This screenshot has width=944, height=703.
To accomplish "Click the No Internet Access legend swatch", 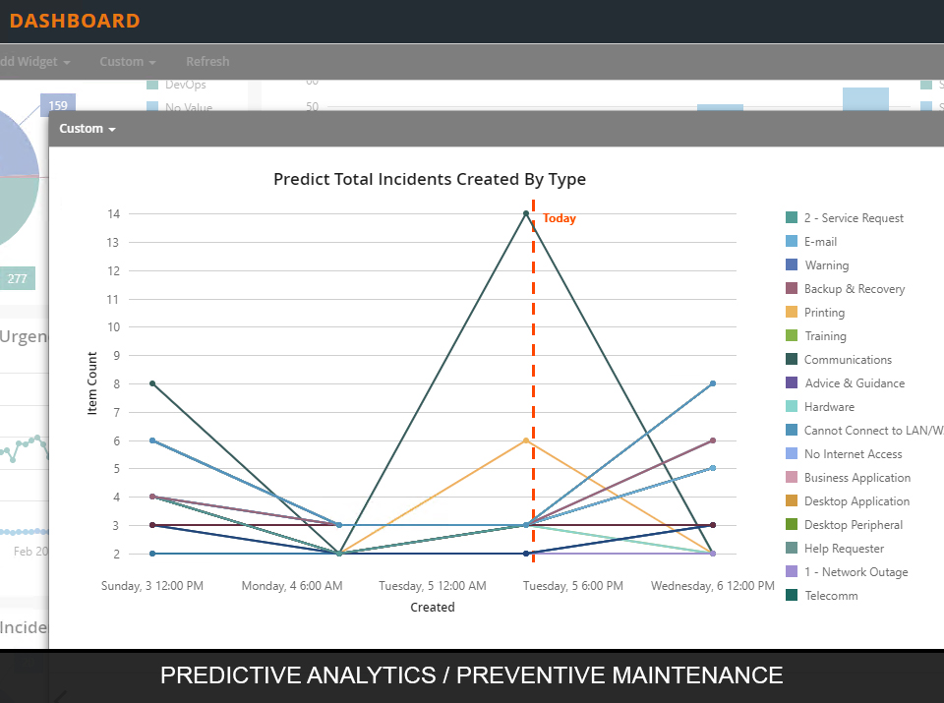I will (x=792, y=454).
